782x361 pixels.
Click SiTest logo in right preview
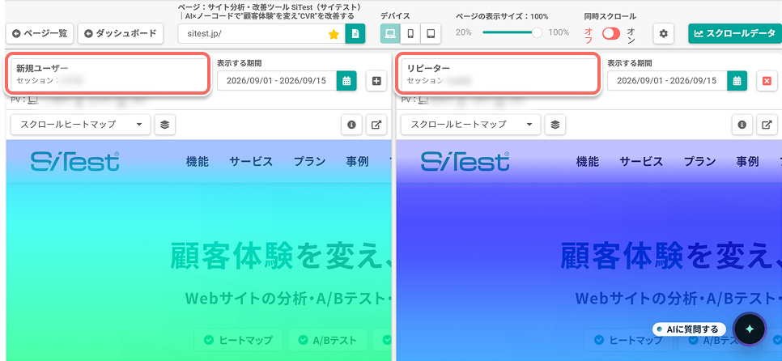click(465, 161)
